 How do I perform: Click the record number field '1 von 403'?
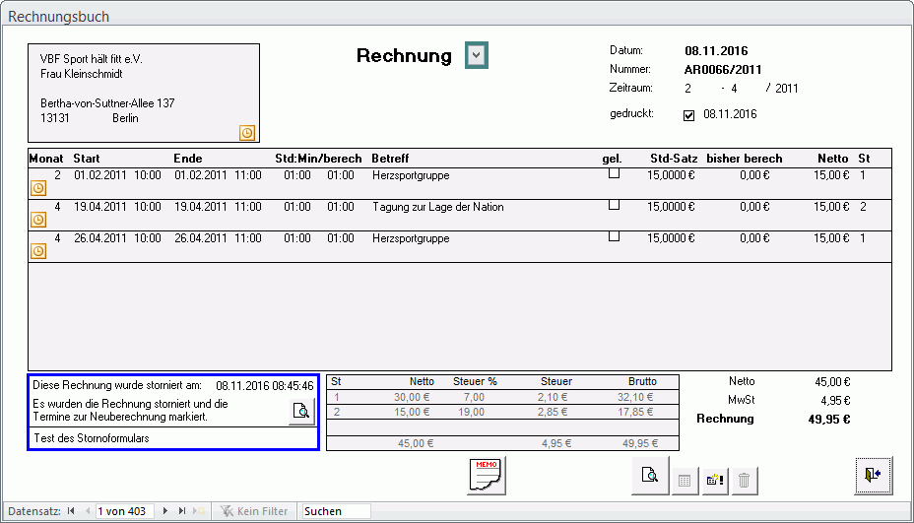tap(123, 511)
